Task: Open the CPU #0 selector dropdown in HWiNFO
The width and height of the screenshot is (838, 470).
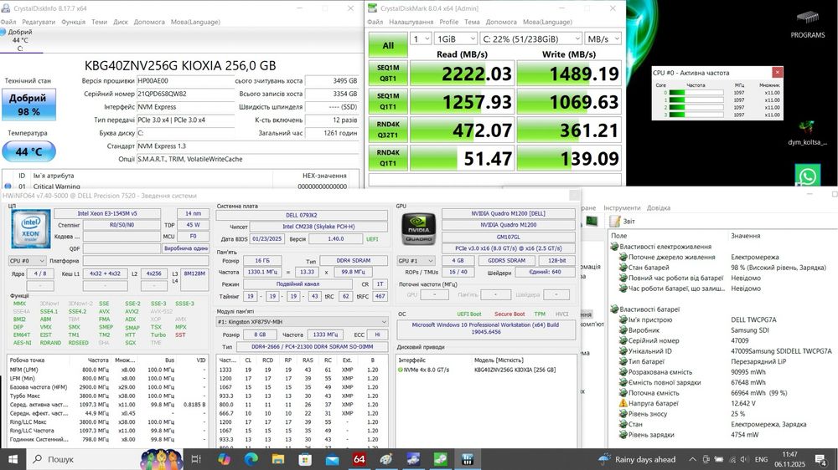Action: (x=27, y=261)
